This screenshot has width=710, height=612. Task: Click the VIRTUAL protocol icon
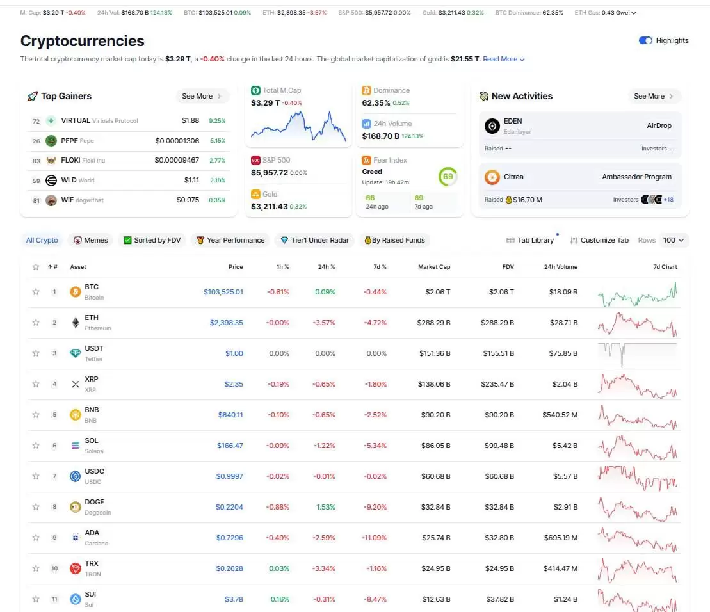click(x=51, y=121)
